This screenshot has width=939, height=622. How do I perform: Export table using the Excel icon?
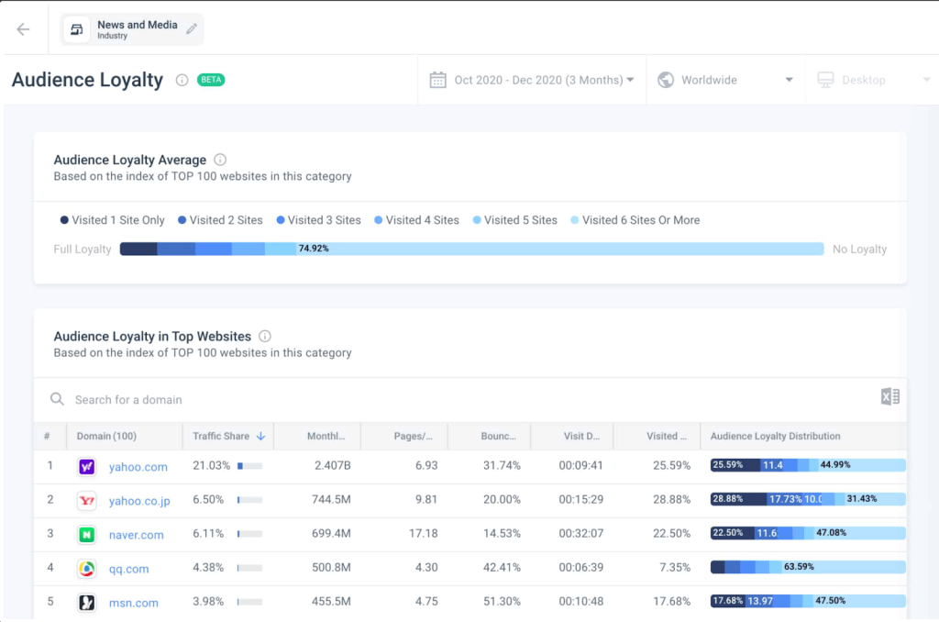point(889,397)
